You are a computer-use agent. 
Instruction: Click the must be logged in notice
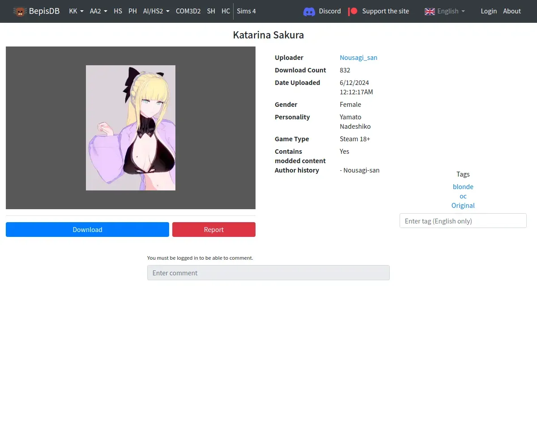[x=200, y=258]
